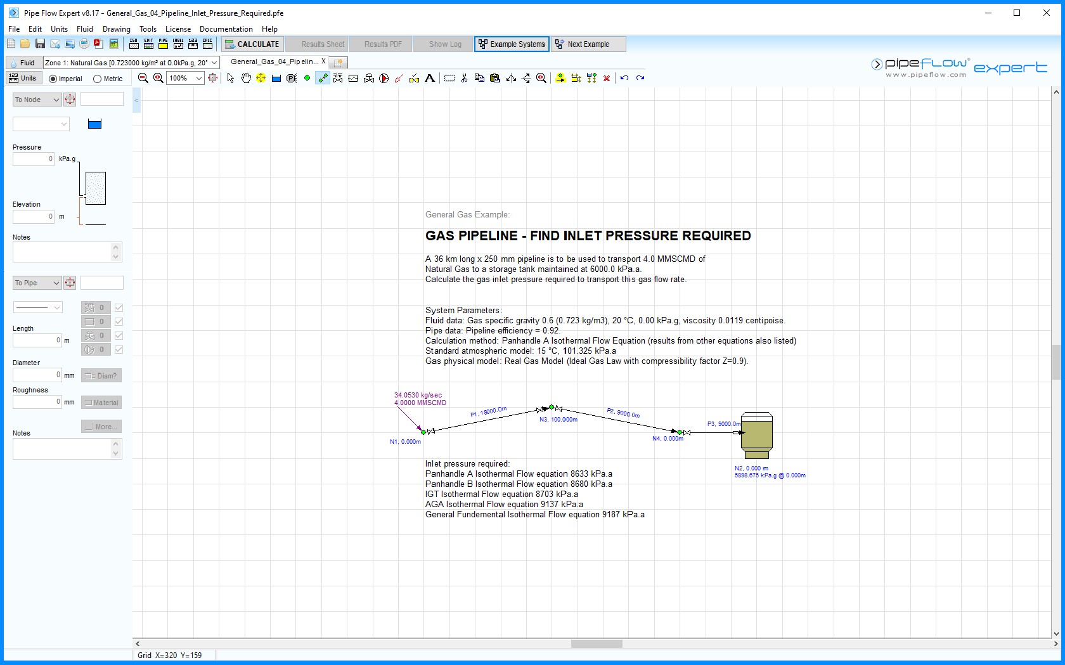Click the pipe Length input field
1065x665 pixels.
pos(37,340)
